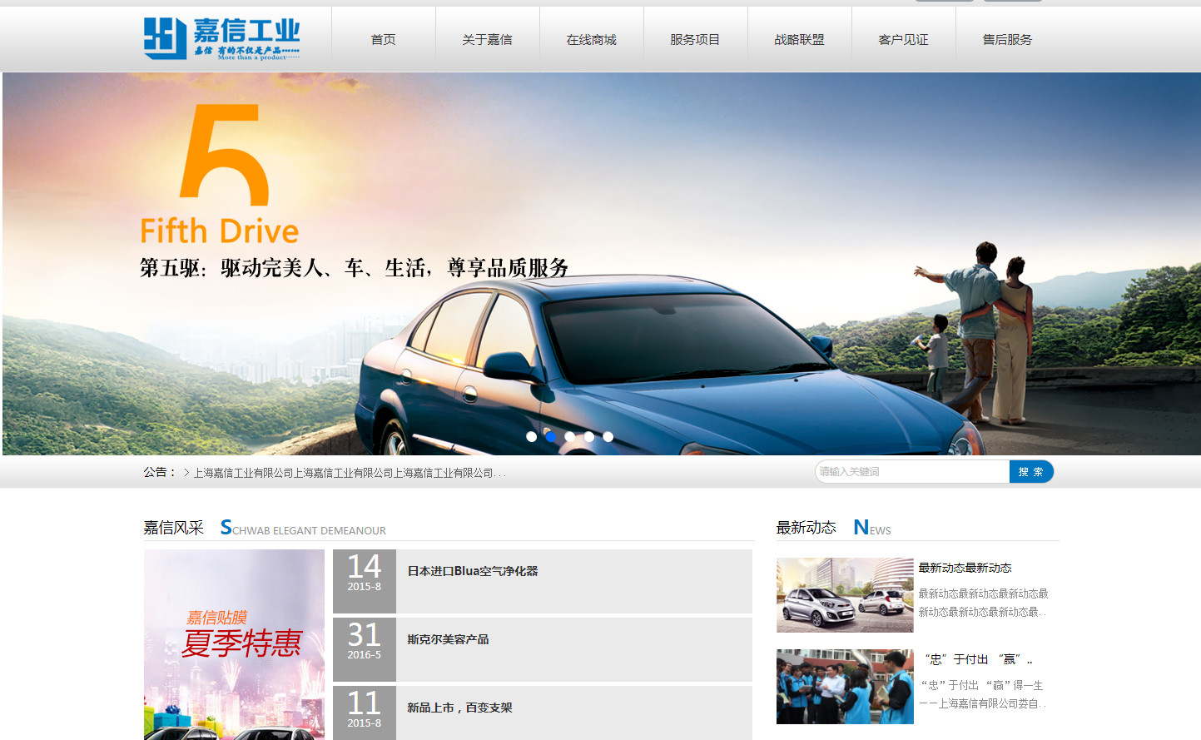Open the 在线商城 online store menu
The height and width of the screenshot is (740, 1201).
click(x=591, y=40)
